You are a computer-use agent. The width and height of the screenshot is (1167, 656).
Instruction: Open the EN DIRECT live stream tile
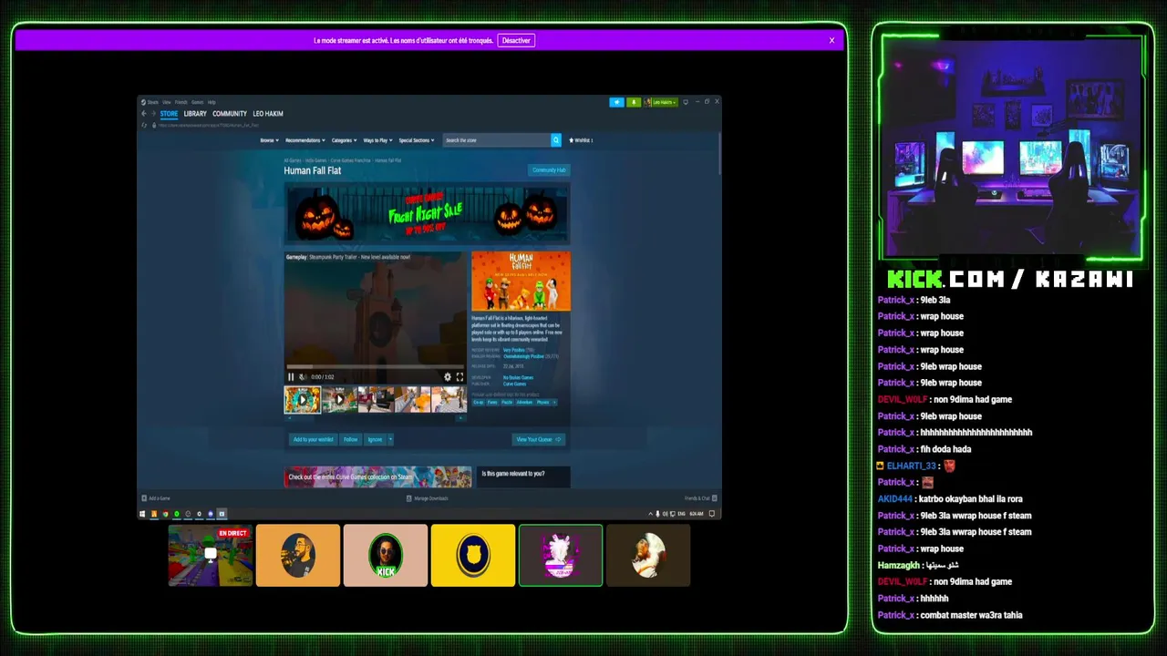(x=211, y=555)
